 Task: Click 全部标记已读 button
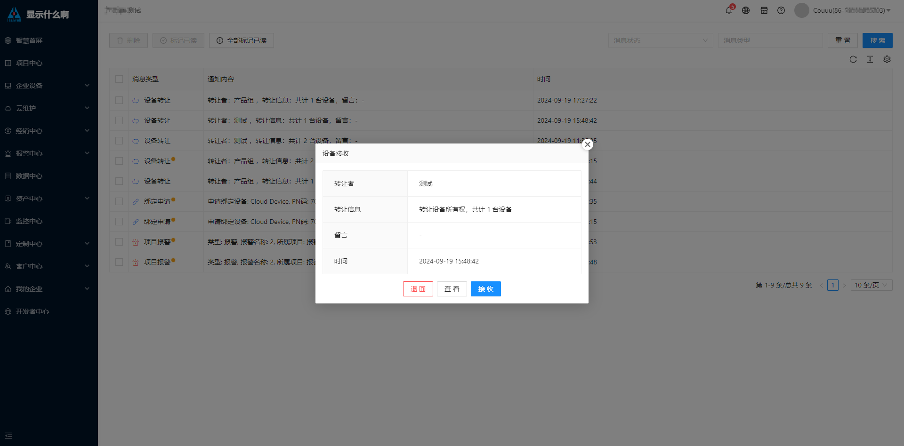click(x=242, y=40)
